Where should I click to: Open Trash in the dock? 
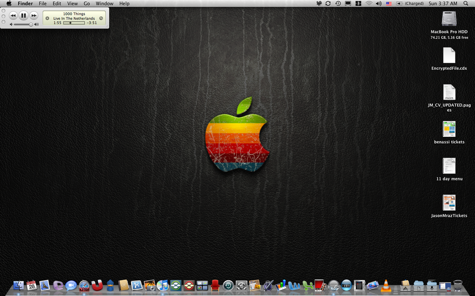(x=458, y=285)
